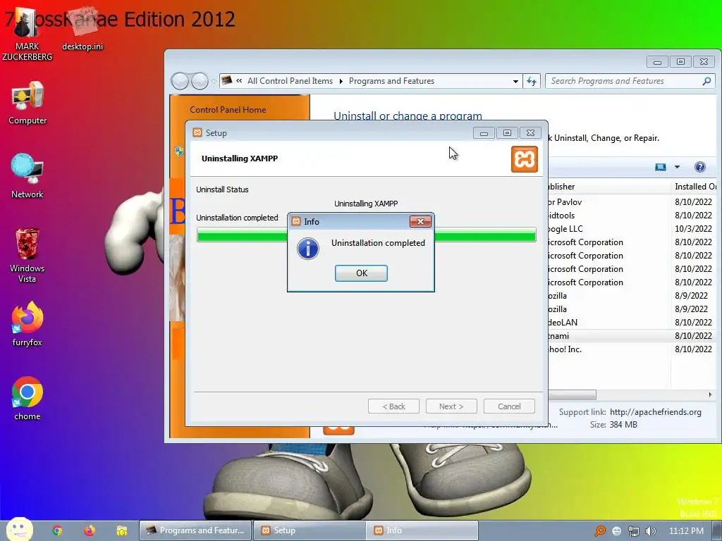Select the furryfox Firefox desktop icon
Viewport: 722px width, 541px height.
tap(27, 324)
